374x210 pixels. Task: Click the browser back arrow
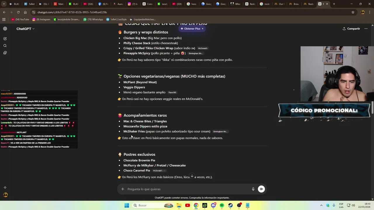4,12
